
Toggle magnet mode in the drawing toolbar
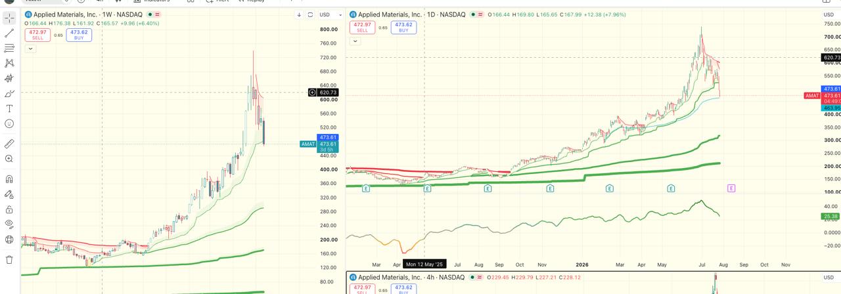coord(9,178)
